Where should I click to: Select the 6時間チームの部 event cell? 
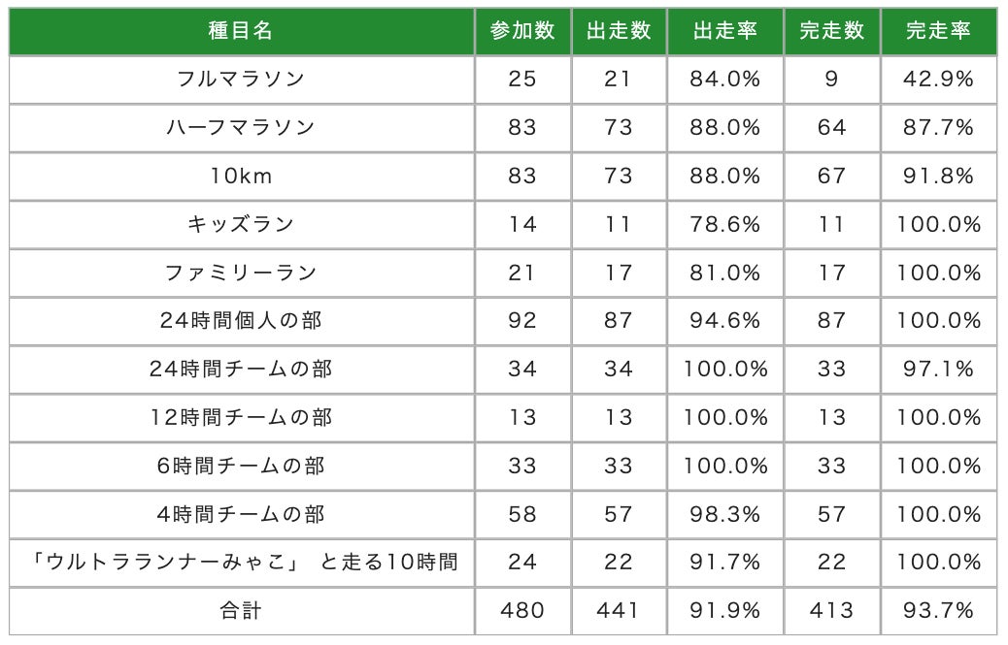(241, 466)
